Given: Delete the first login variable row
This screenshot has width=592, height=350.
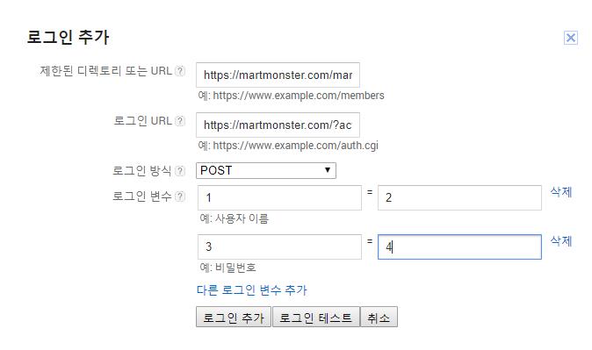Looking at the screenshot, I should click(x=561, y=192).
